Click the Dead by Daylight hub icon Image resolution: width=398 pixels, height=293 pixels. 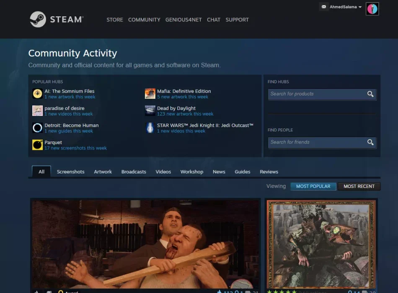click(x=150, y=111)
